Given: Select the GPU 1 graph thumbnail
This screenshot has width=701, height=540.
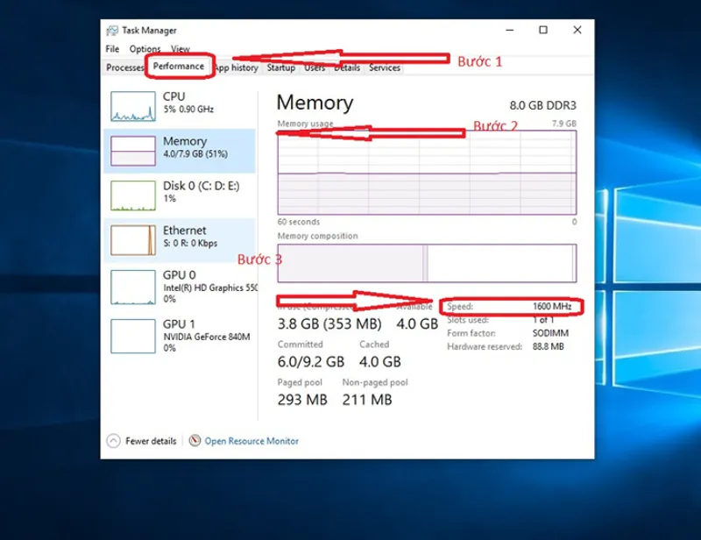Looking at the screenshot, I should coord(133,336).
